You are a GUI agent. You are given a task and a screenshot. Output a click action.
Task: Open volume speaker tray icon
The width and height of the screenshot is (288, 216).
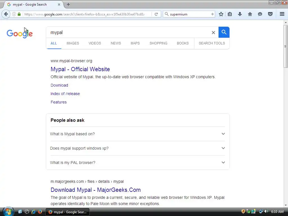[x=266, y=211]
